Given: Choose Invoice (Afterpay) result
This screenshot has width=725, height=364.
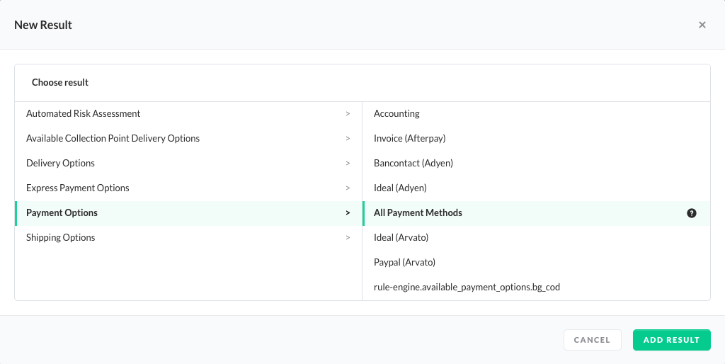Looking at the screenshot, I should point(410,138).
